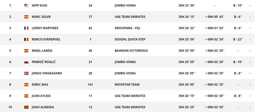Open rider profile for Sepp Kuss
The height and width of the screenshot is (112, 256).
click(39, 5)
